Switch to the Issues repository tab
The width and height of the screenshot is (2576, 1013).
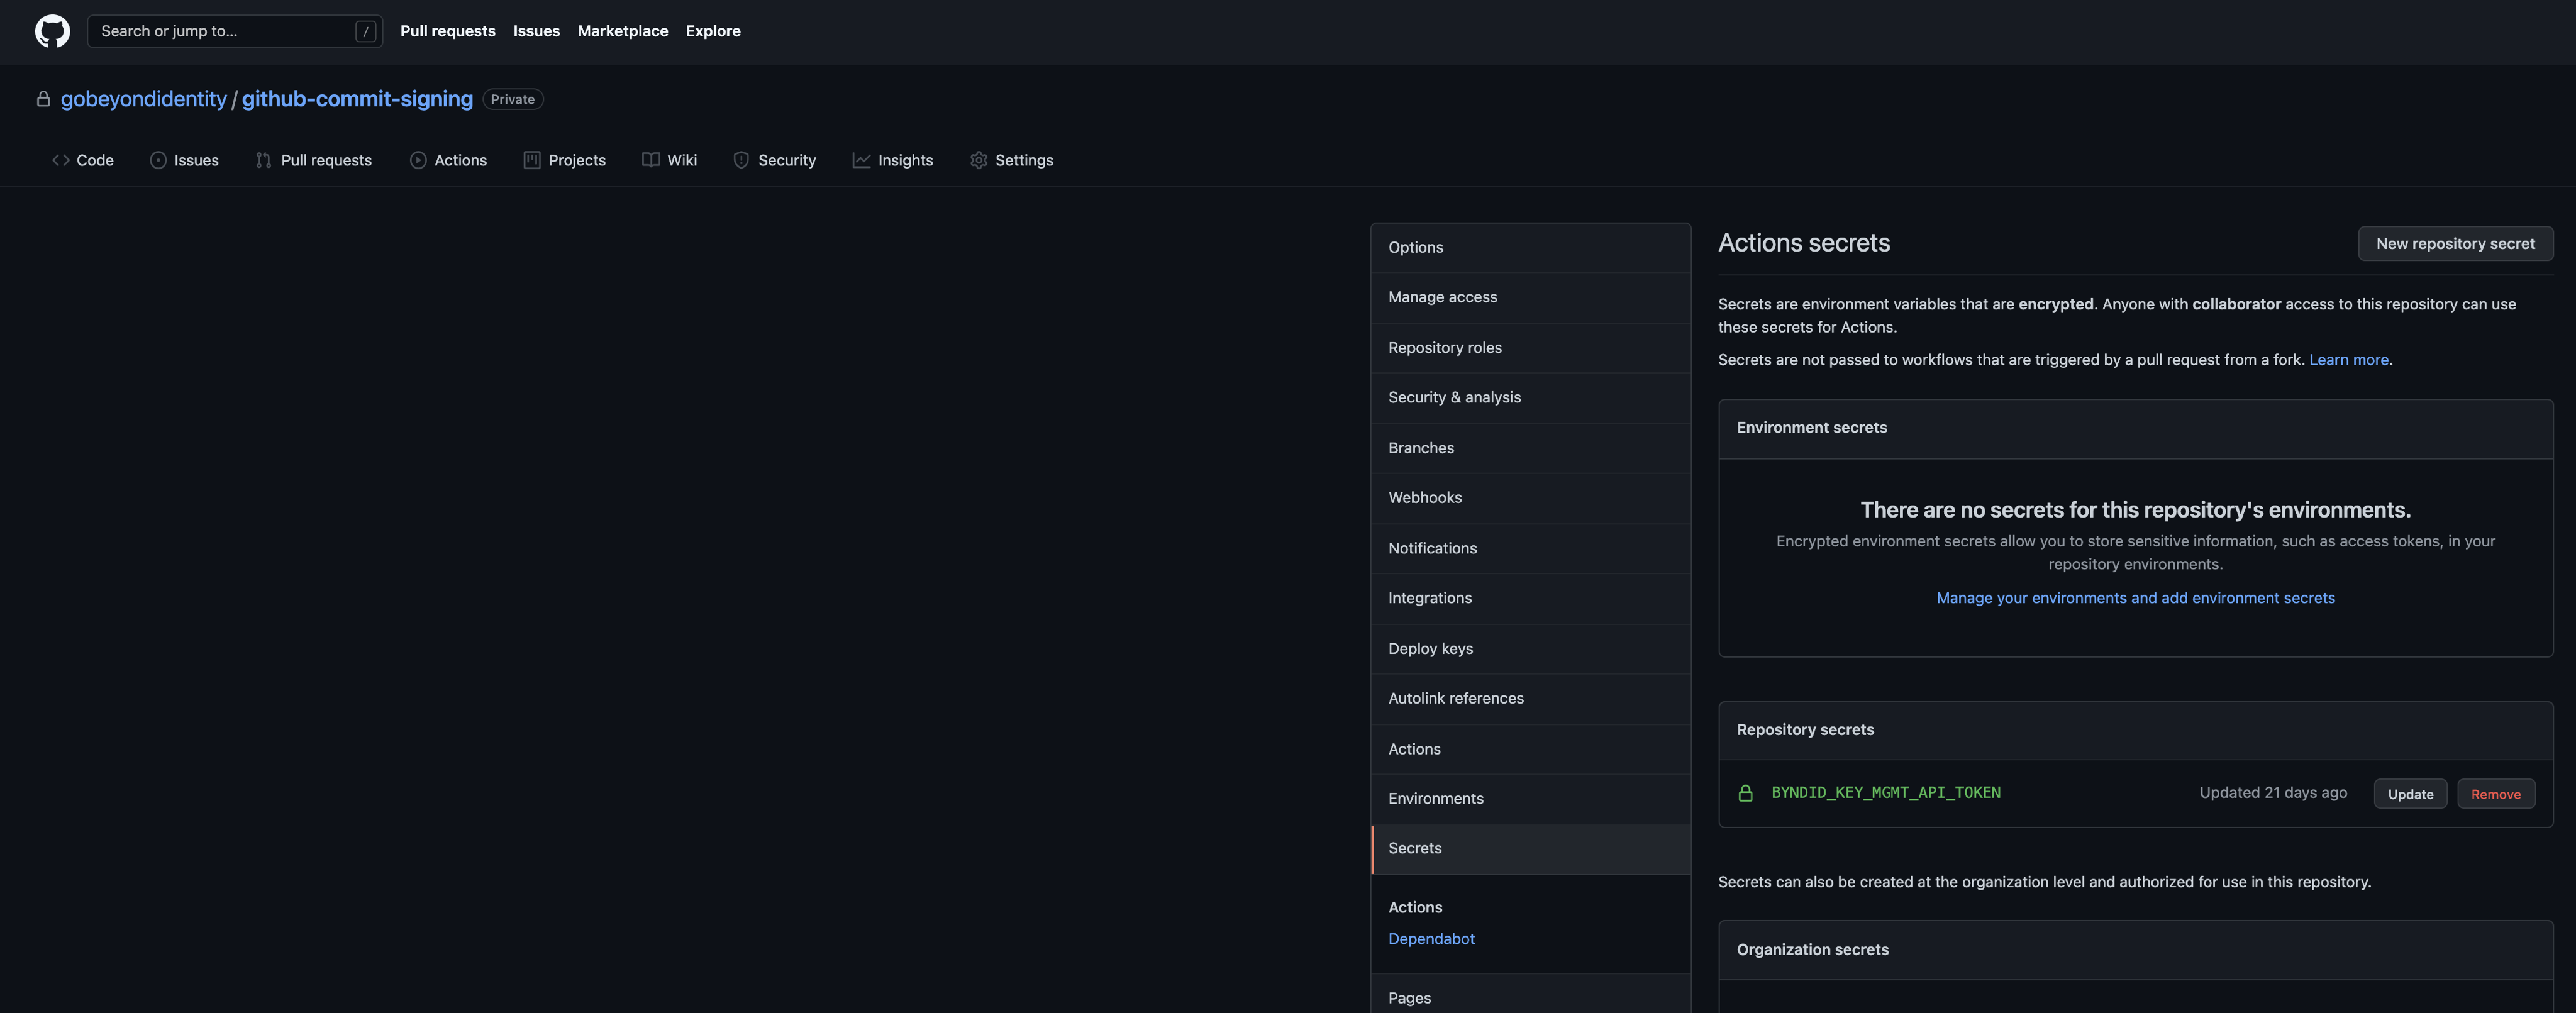coord(185,160)
